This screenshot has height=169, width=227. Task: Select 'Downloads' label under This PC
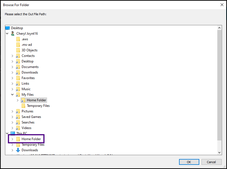tap(30, 150)
